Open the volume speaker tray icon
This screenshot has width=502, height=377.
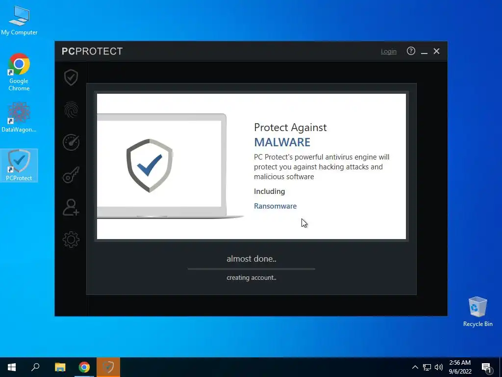439,367
